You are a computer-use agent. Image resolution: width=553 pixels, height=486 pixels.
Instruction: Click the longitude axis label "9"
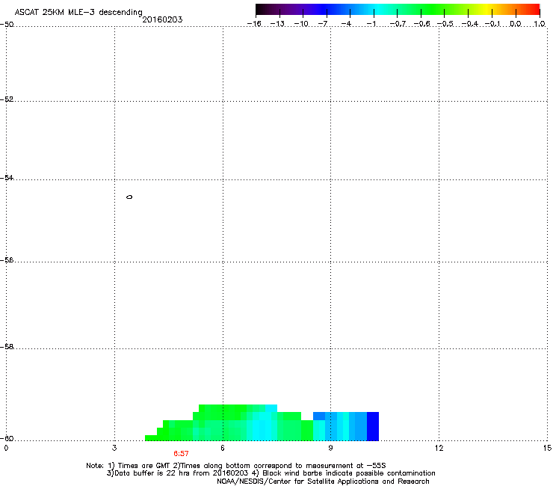pos(330,448)
